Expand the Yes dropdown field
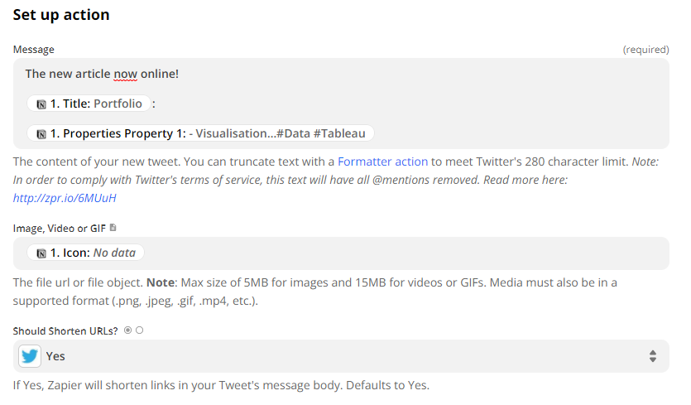 341,356
